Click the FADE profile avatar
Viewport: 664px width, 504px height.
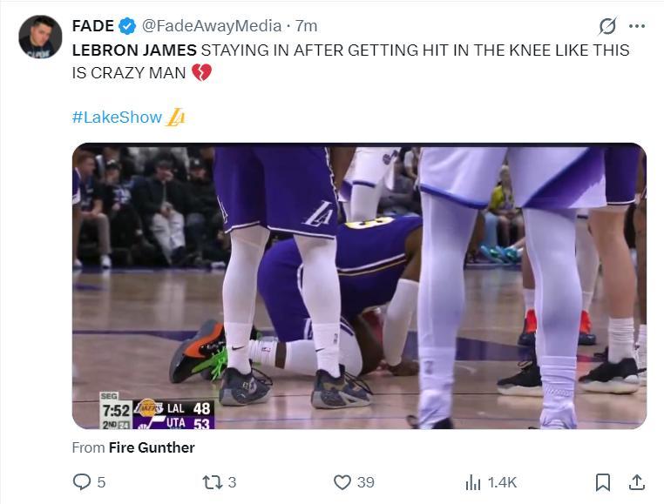(x=40, y=37)
